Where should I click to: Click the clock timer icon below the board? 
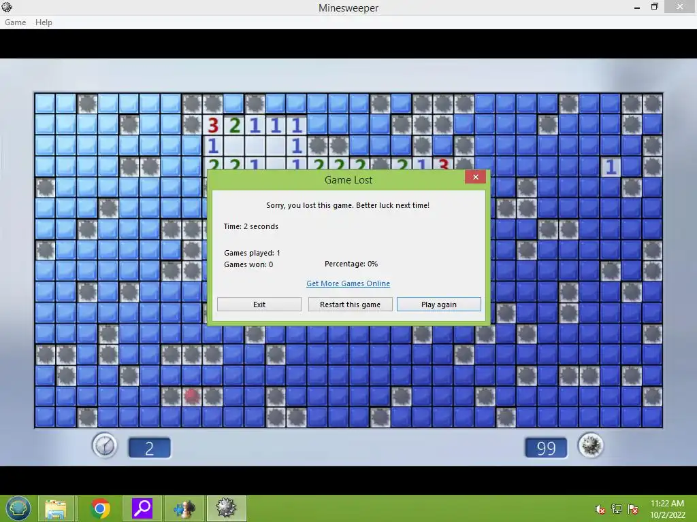(x=104, y=446)
